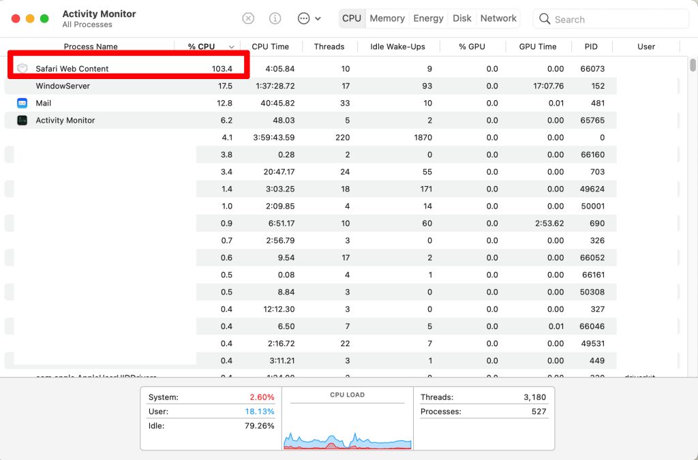
Task: Select the Safari Web Content process name
Action: (72, 69)
